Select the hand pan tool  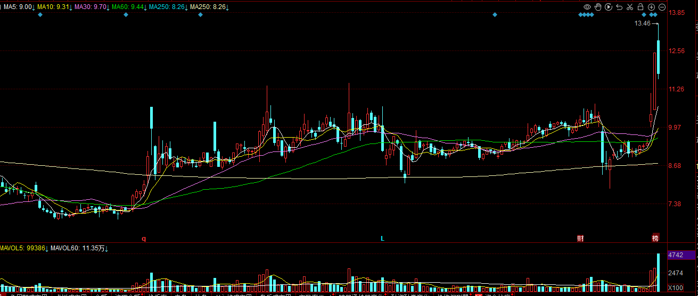(x=598, y=7)
